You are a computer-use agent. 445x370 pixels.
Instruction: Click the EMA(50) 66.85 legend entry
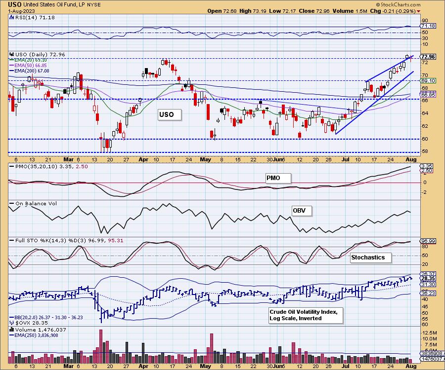tap(28, 66)
